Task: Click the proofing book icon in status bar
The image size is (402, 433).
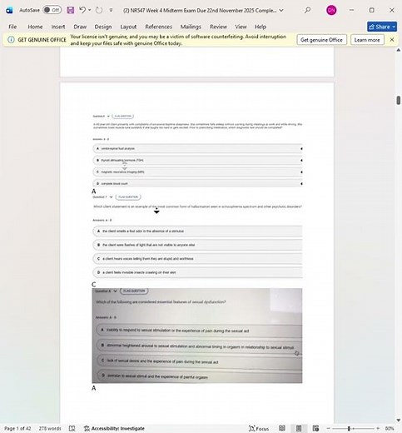Action: click(72, 428)
